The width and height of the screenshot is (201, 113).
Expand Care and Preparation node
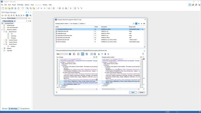[2, 28]
